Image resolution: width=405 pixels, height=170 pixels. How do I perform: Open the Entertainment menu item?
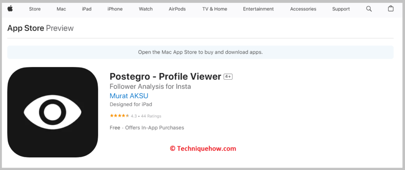pyautogui.click(x=258, y=9)
